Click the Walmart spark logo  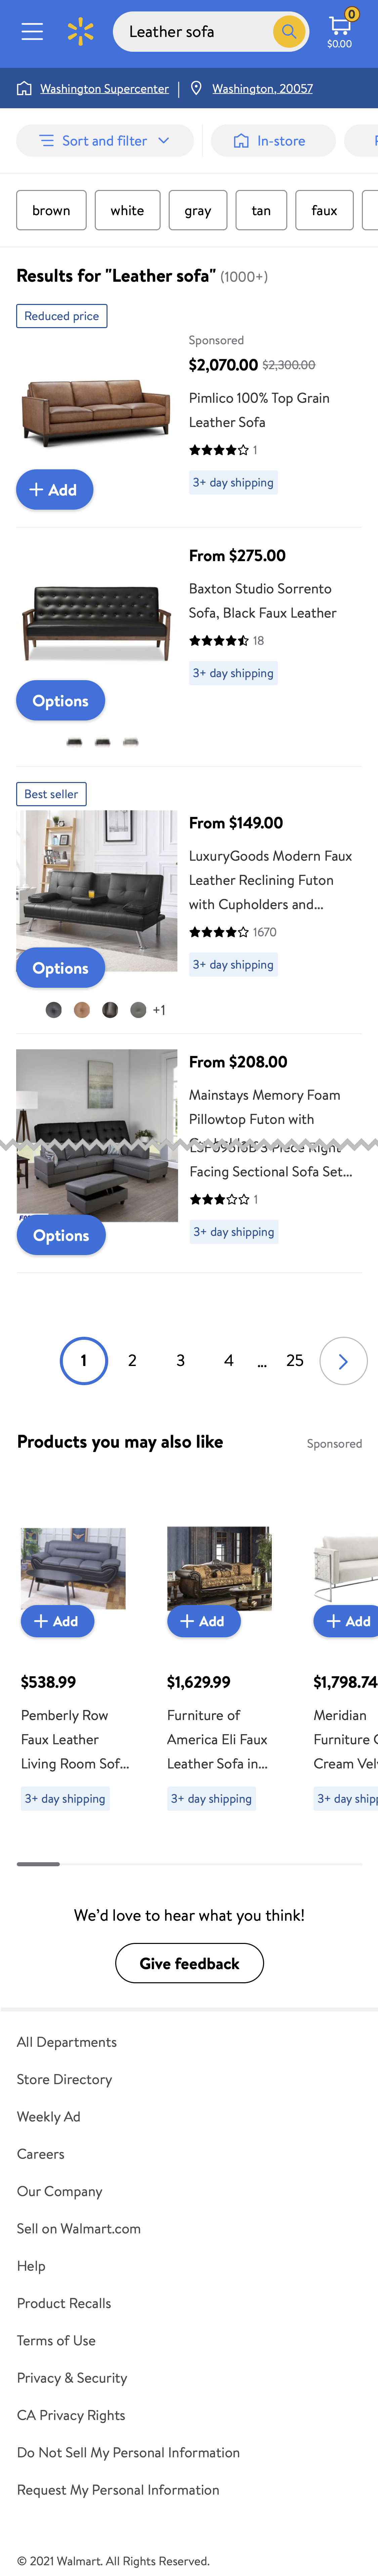point(80,31)
